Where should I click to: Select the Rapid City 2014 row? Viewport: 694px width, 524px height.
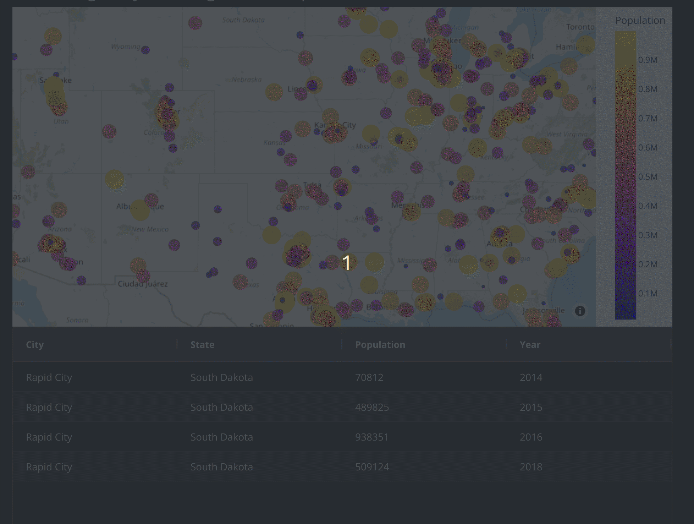click(49, 377)
